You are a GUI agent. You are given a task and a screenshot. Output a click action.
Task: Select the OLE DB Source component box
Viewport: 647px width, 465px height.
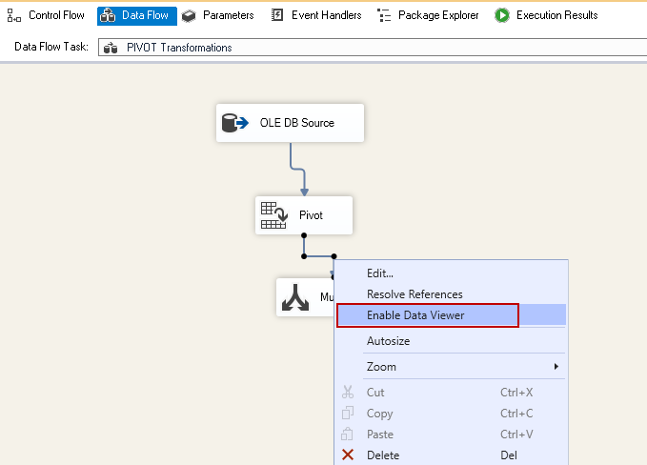pyautogui.click(x=290, y=123)
